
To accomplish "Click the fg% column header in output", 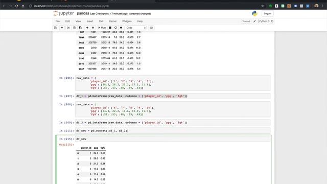I will tap(103, 148).
